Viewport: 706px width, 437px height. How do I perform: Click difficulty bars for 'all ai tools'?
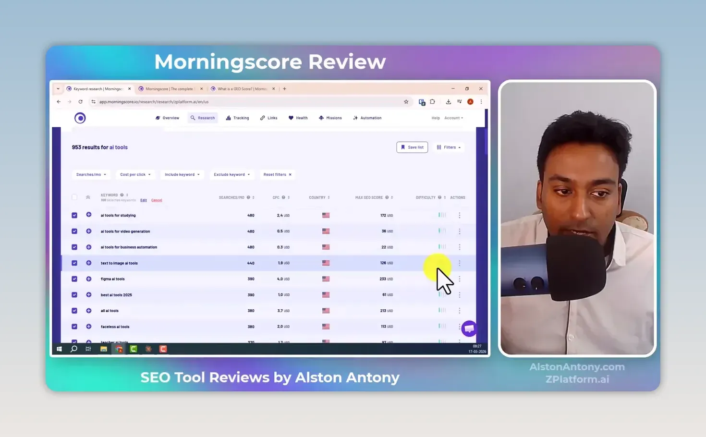click(x=442, y=310)
